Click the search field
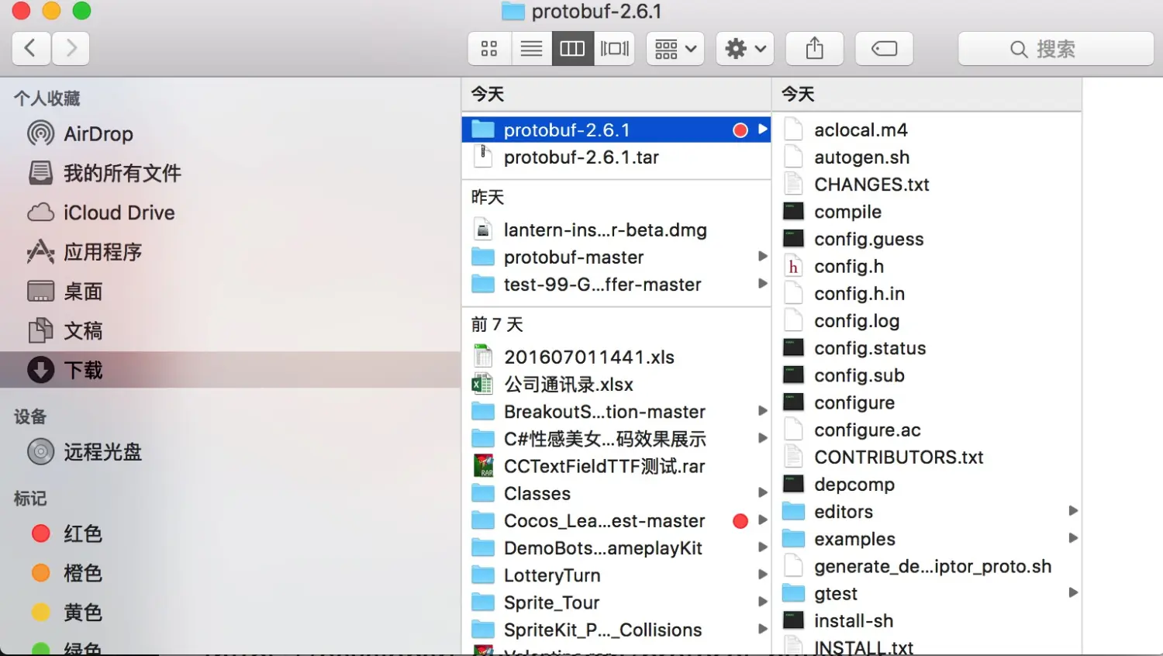This screenshot has width=1163, height=656. [x=1056, y=49]
